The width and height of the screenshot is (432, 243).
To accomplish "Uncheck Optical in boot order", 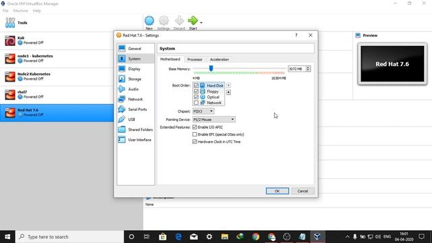I will 196,97.
